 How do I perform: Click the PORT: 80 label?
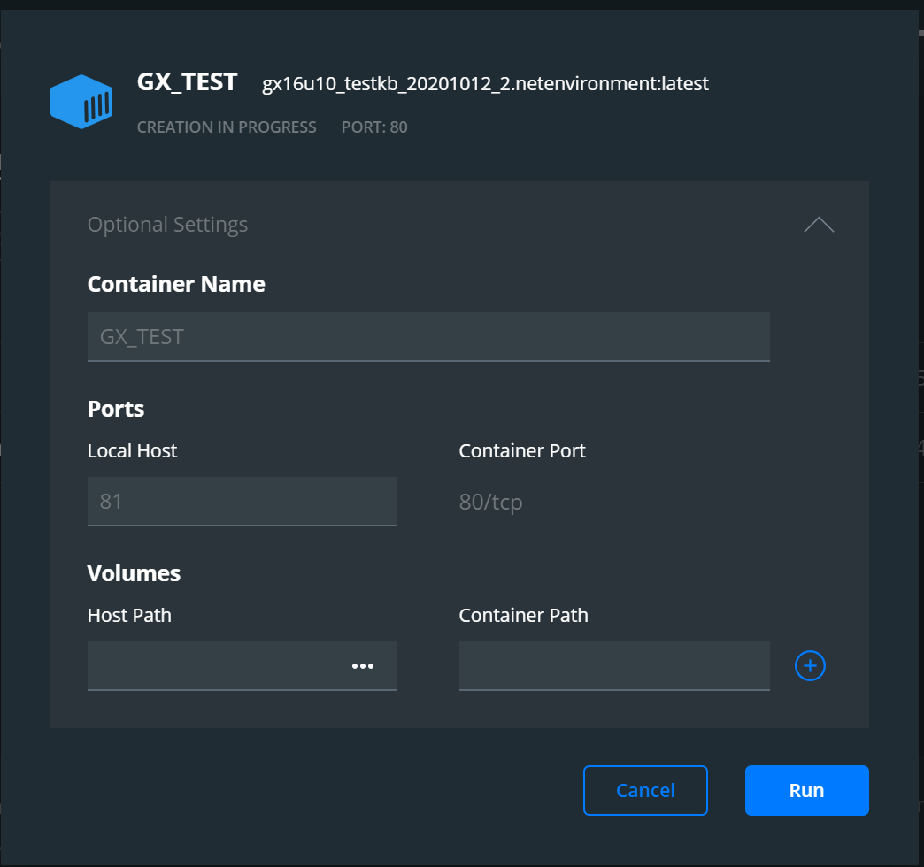(374, 127)
